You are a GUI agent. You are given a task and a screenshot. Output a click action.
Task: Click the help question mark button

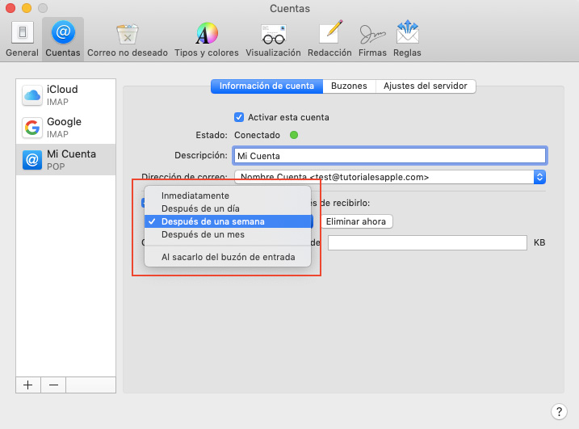[x=560, y=412]
